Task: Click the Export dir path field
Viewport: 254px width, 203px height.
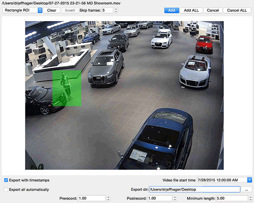Action: click(195, 189)
